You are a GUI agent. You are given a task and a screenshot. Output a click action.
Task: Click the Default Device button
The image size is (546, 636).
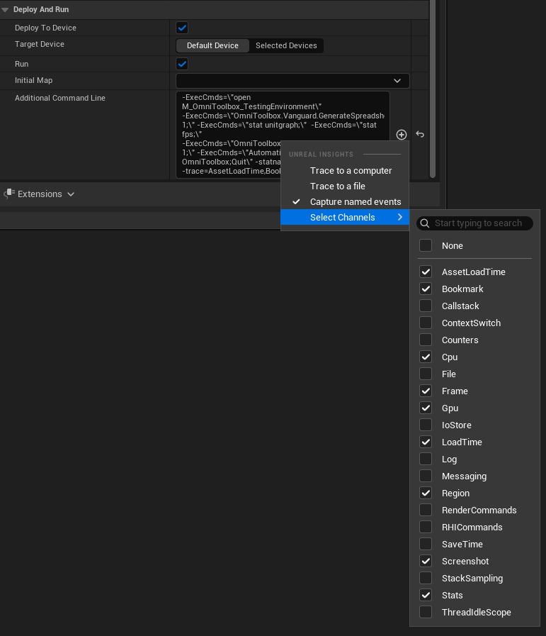coord(212,45)
